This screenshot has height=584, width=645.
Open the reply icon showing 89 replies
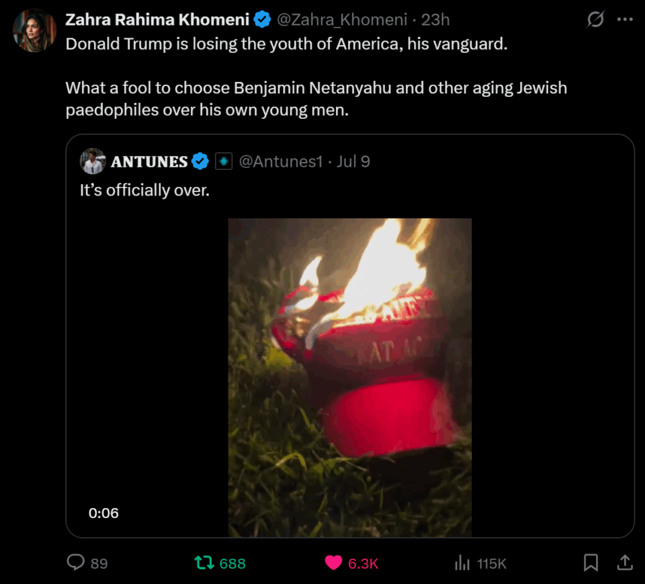click(x=77, y=562)
